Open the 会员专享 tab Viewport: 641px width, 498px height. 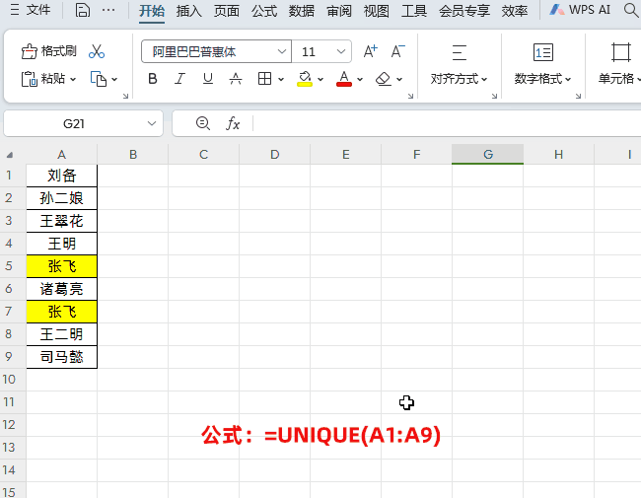pyautogui.click(x=464, y=11)
